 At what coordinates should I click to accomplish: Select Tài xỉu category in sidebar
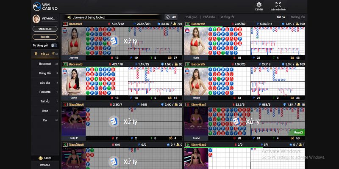pyautogui.click(x=45, y=101)
